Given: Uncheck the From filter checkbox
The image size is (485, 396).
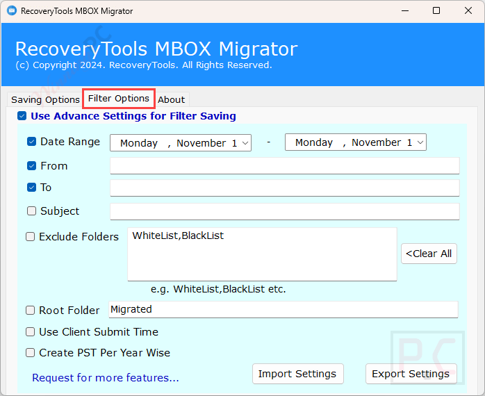Looking at the screenshot, I should tap(31, 166).
